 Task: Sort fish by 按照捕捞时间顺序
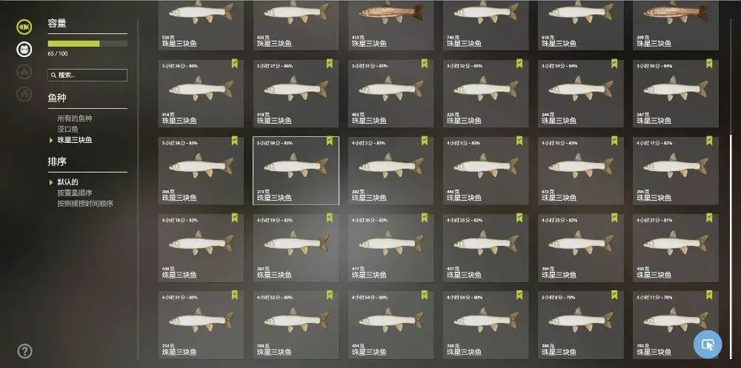tap(85, 204)
